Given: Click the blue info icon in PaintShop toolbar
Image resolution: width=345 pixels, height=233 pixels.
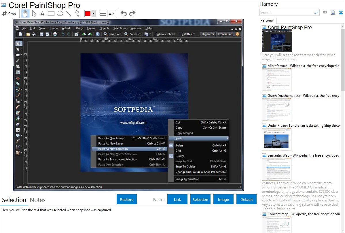Looking at the screenshot, I should 97,34.
